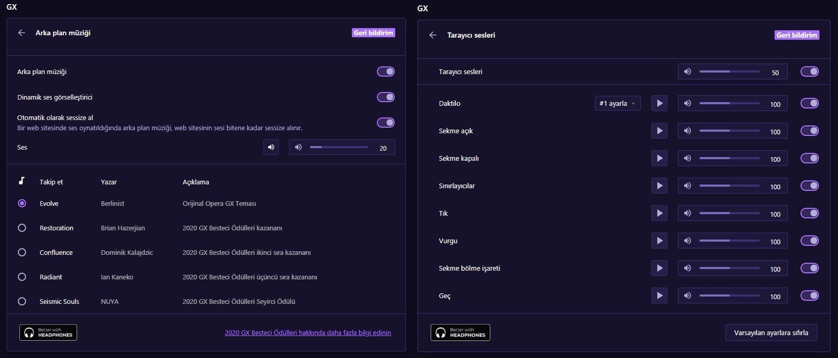Click the speaker preview button next to Ses

tap(271, 148)
